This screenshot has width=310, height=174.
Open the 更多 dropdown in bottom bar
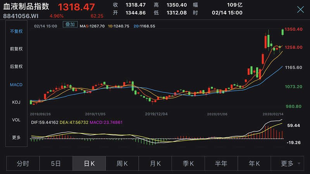pyautogui.click(x=290, y=164)
